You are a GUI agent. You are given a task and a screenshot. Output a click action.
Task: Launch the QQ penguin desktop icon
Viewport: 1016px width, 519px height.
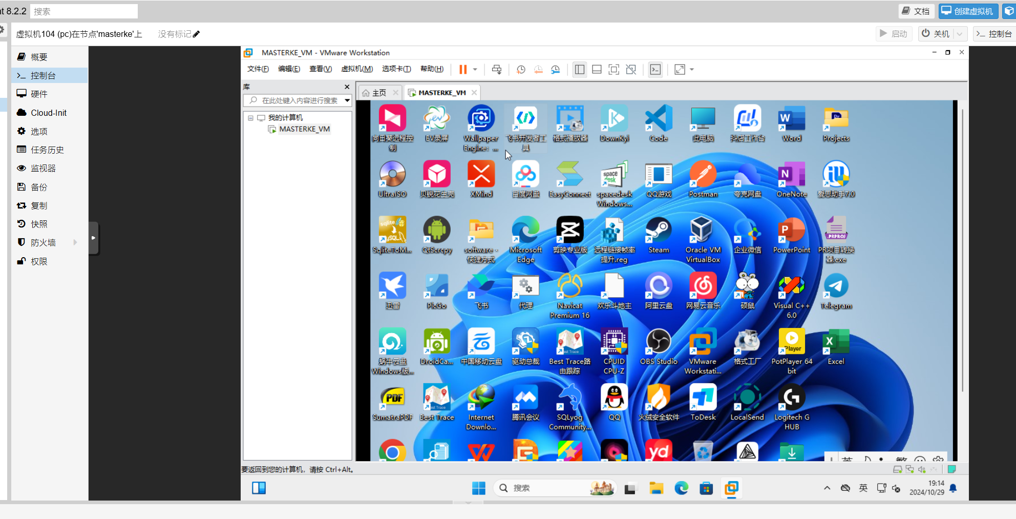click(x=614, y=403)
